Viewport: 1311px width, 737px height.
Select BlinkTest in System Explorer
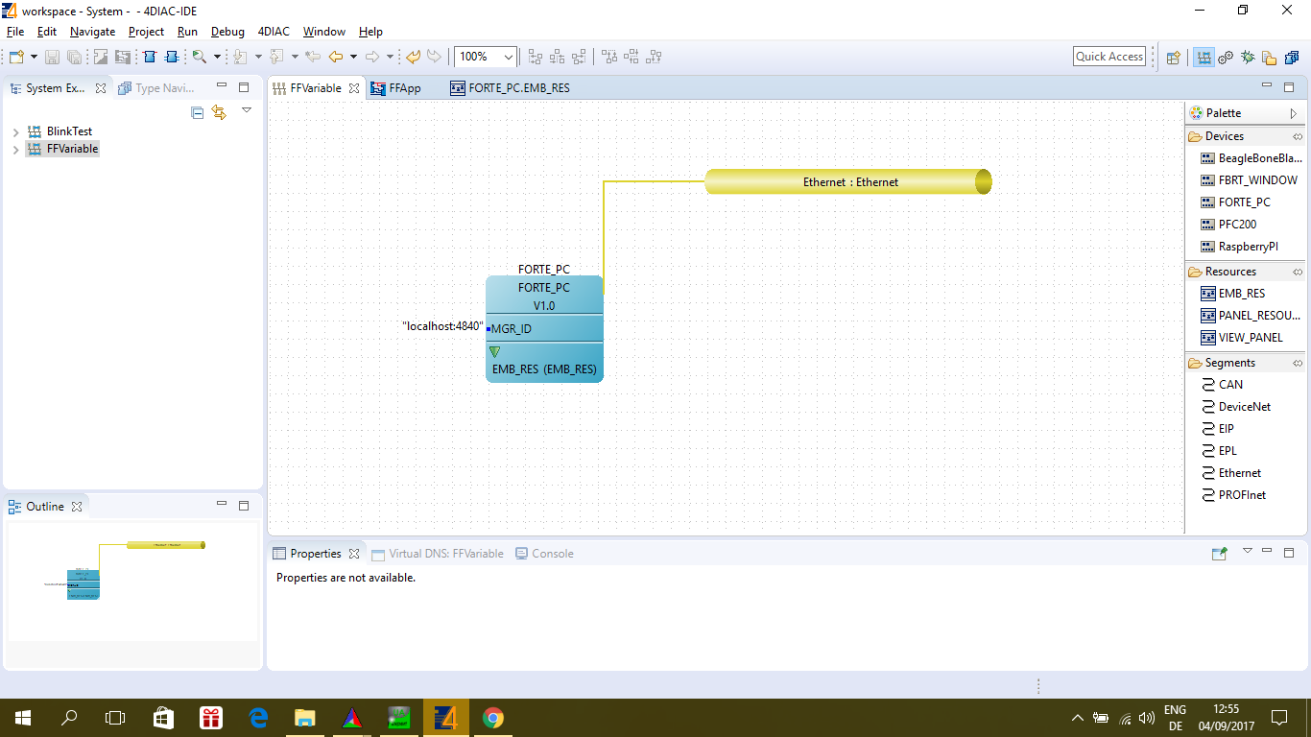(x=69, y=131)
